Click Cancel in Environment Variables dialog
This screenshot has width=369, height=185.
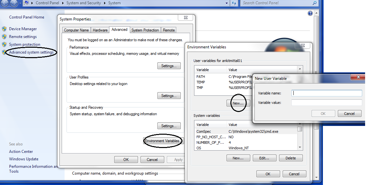pos(294,174)
